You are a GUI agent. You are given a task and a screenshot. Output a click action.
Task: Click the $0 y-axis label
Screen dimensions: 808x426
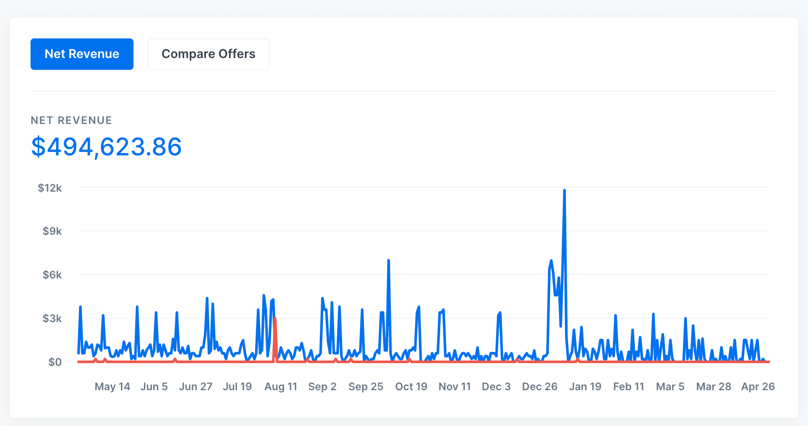pos(55,362)
